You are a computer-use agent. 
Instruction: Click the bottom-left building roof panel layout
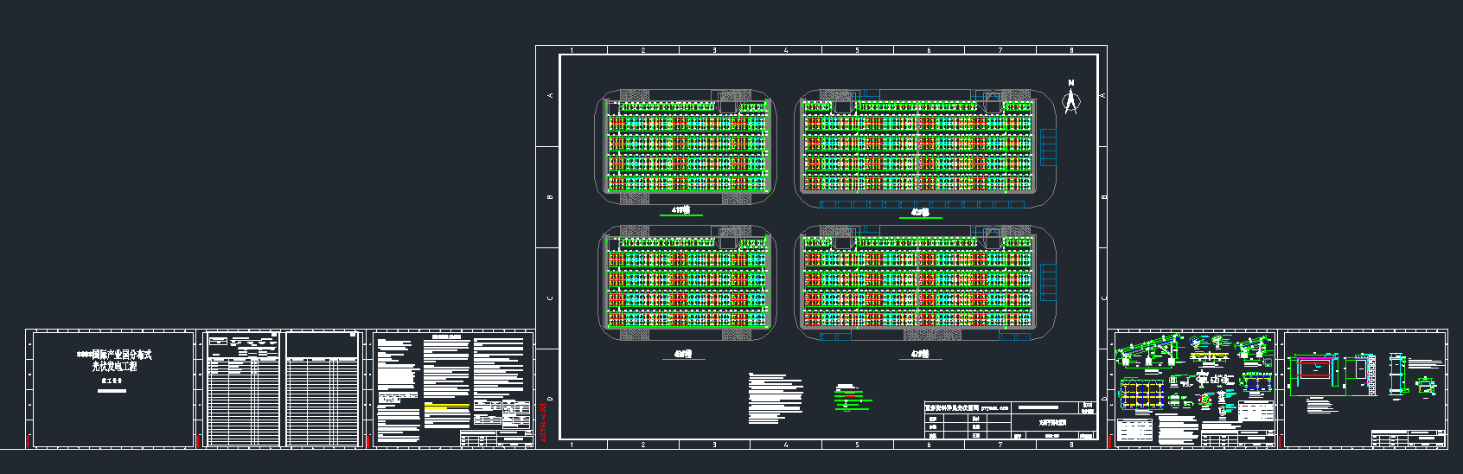[x=687, y=281]
